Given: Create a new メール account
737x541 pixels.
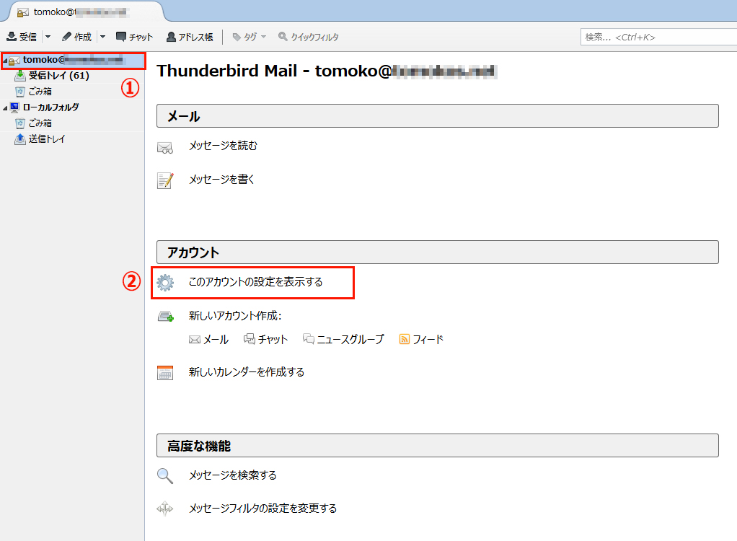Looking at the screenshot, I should tap(216, 339).
